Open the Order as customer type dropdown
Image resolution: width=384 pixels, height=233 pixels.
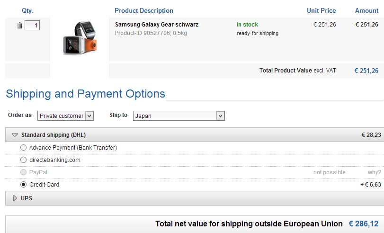[x=66, y=116]
